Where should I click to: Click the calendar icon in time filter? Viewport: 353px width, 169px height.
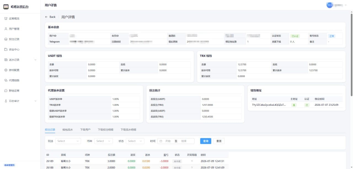pyautogui.click(x=161, y=141)
